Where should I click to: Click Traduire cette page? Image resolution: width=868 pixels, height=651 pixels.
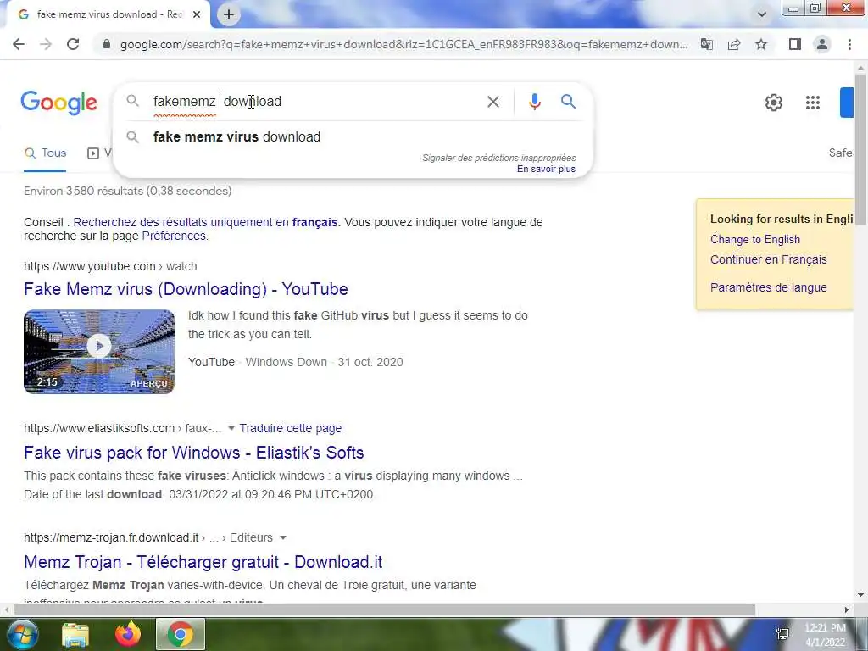[x=291, y=428]
